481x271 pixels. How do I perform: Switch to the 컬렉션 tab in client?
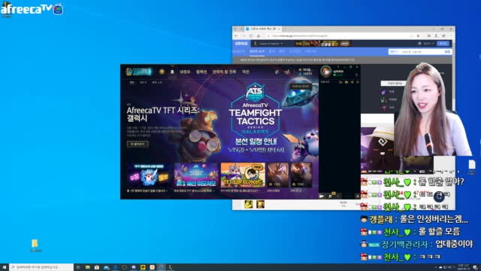[x=201, y=72]
